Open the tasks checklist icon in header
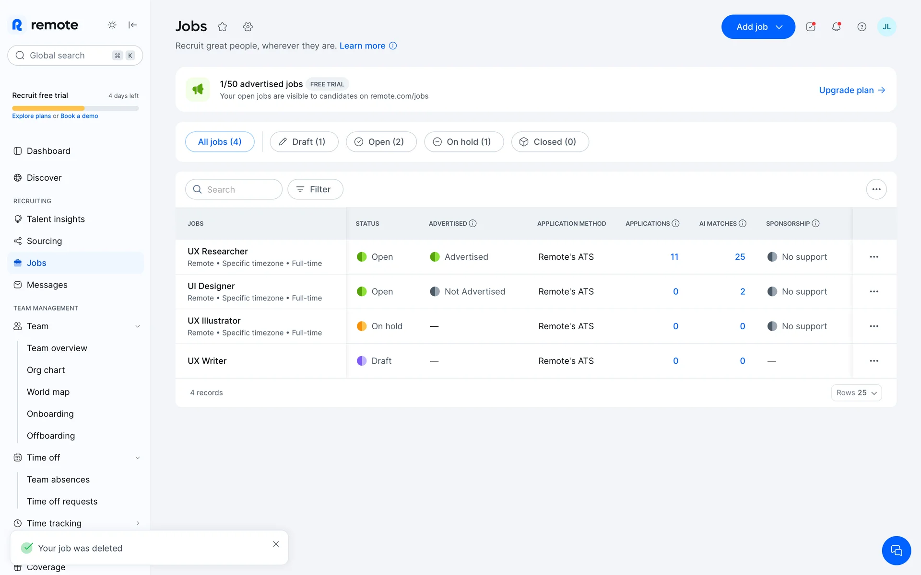Image resolution: width=921 pixels, height=575 pixels. [x=811, y=27]
